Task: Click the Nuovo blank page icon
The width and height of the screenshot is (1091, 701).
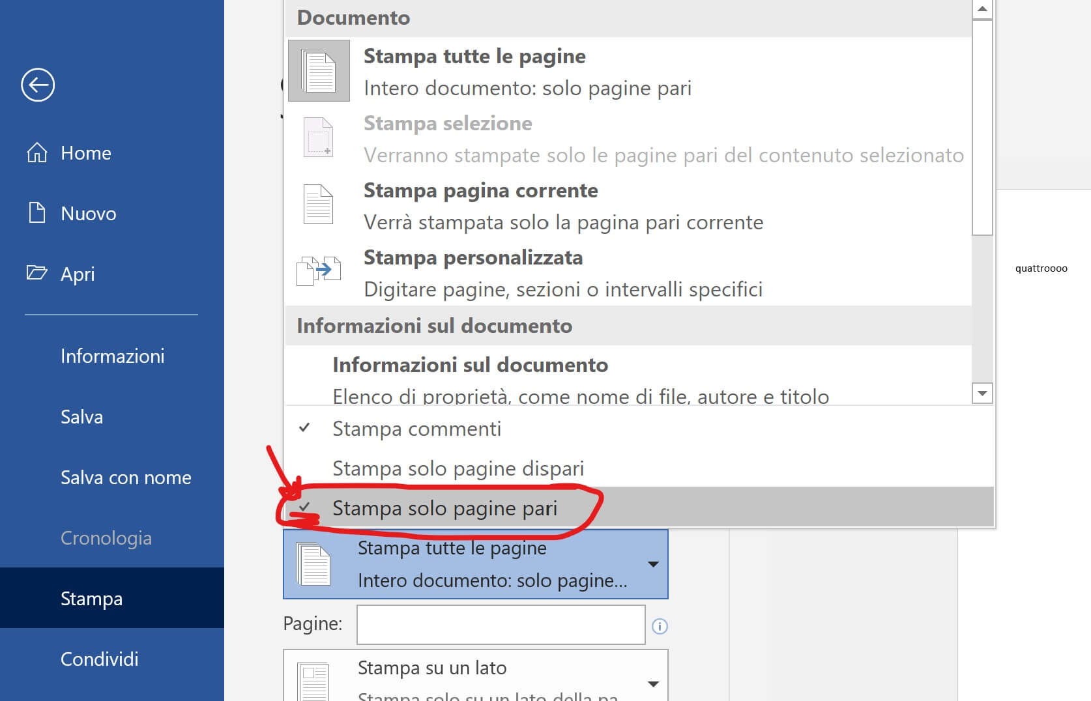Action: pyautogui.click(x=37, y=213)
